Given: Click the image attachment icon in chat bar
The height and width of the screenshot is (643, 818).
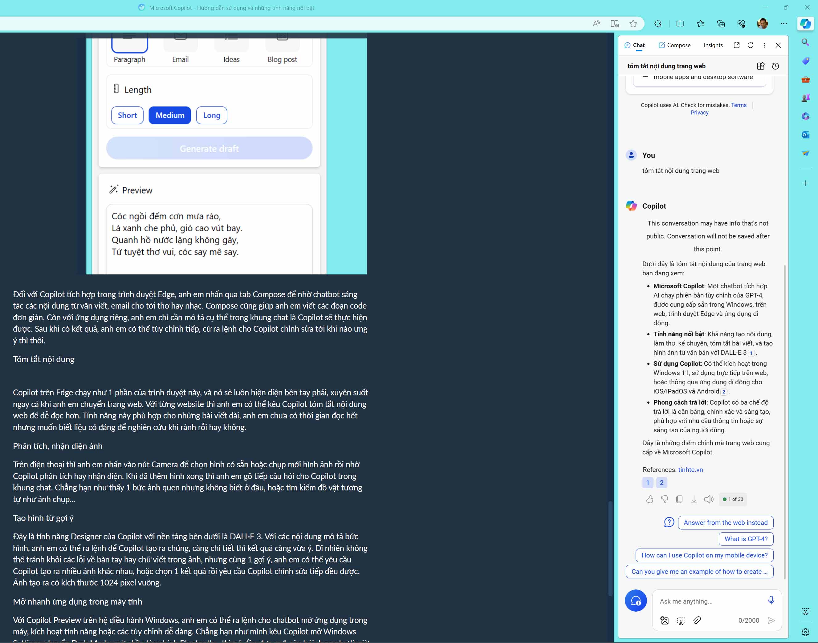Looking at the screenshot, I should pyautogui.click(x=663, y=620).
